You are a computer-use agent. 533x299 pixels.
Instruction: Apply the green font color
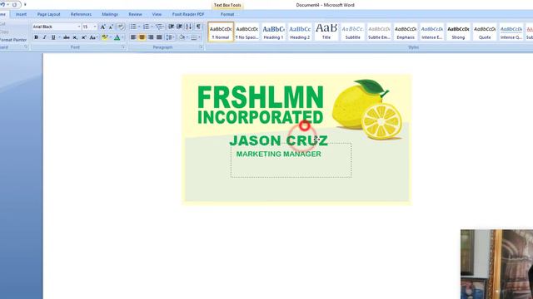pyautogui.click(x=117, y=37)
